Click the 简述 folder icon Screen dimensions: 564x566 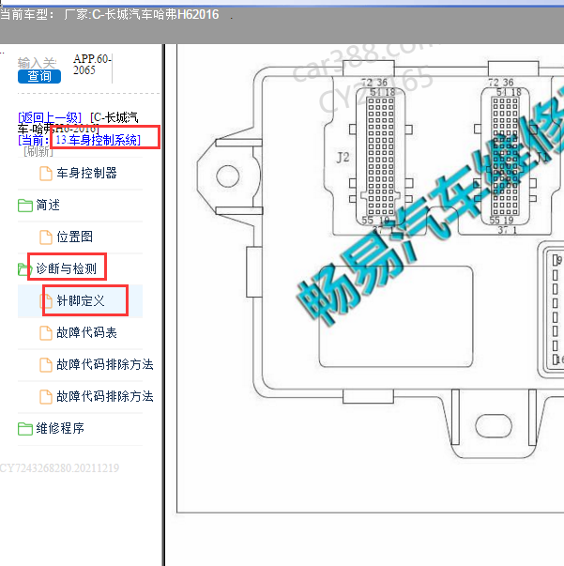tap(25, 206)
